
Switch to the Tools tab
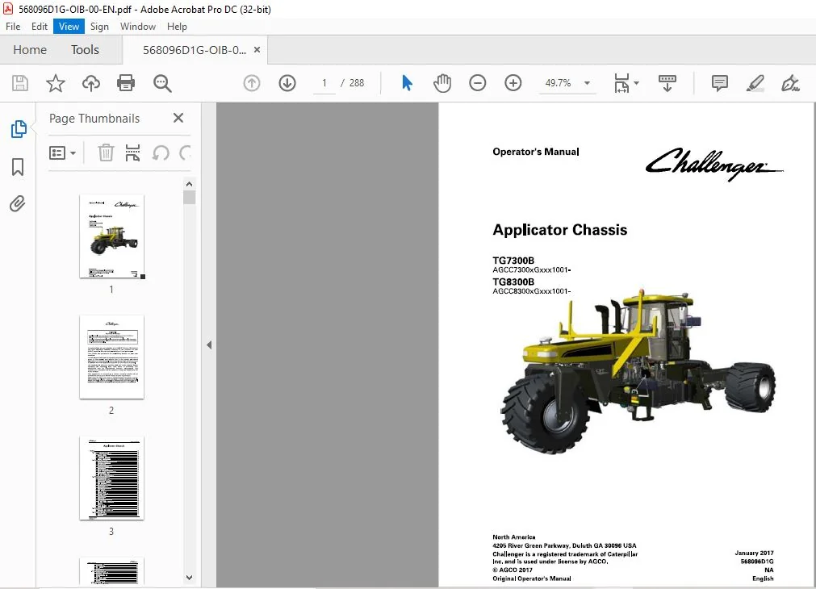85,50
